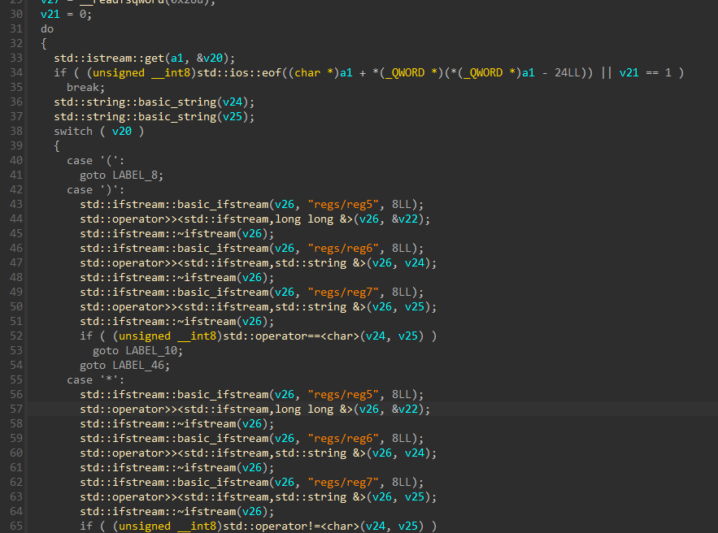Click "~ifstream" destructor on line 45
The image size is (718, 533).
coord(206,234)
